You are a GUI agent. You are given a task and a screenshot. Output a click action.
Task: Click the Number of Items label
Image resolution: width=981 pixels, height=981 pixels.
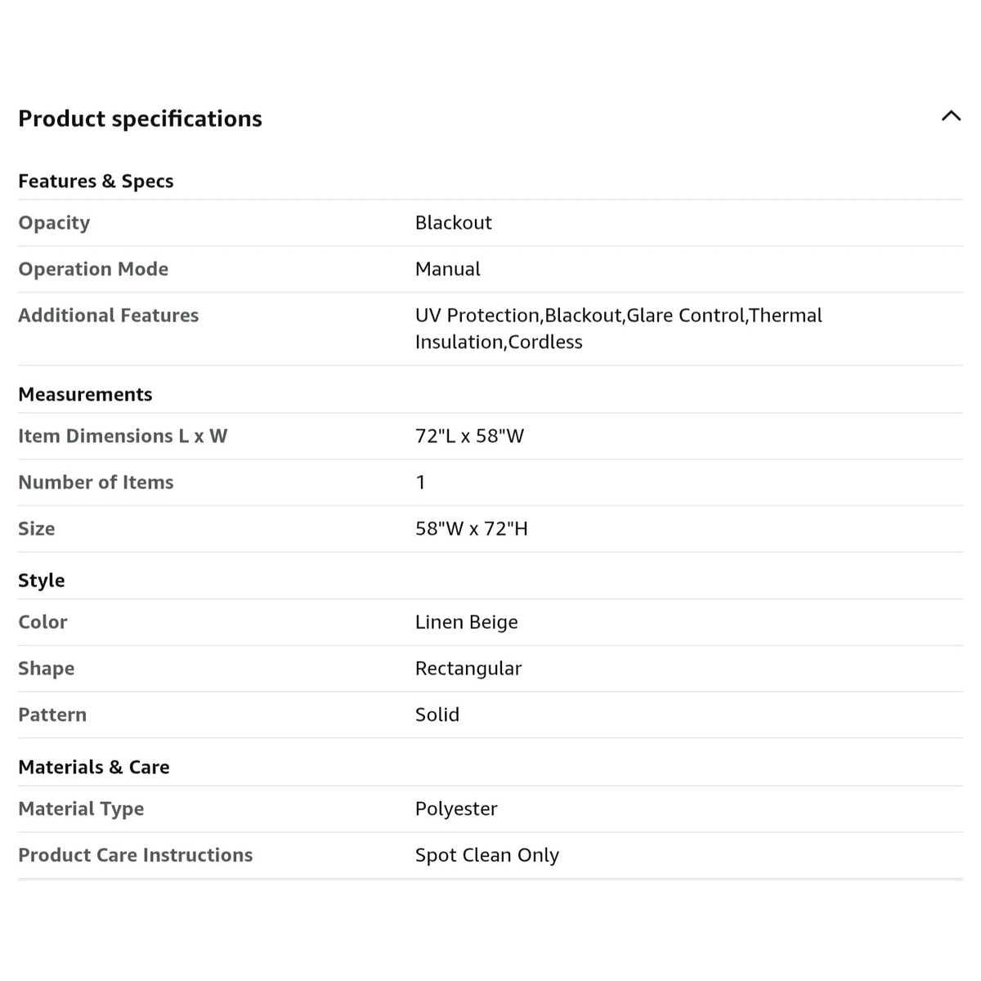pos(96,482)
